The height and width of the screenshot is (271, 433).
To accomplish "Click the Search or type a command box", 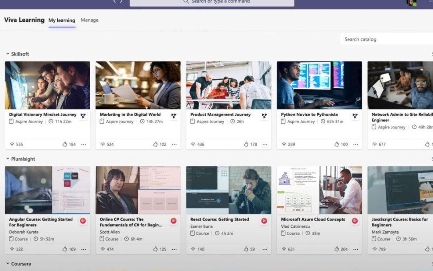I will (212, 2).
